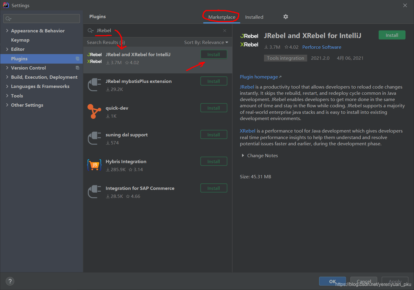Confirm with the OK button
Image resolution: width=414 pixels, height=290 pixels.
[332, 281]
